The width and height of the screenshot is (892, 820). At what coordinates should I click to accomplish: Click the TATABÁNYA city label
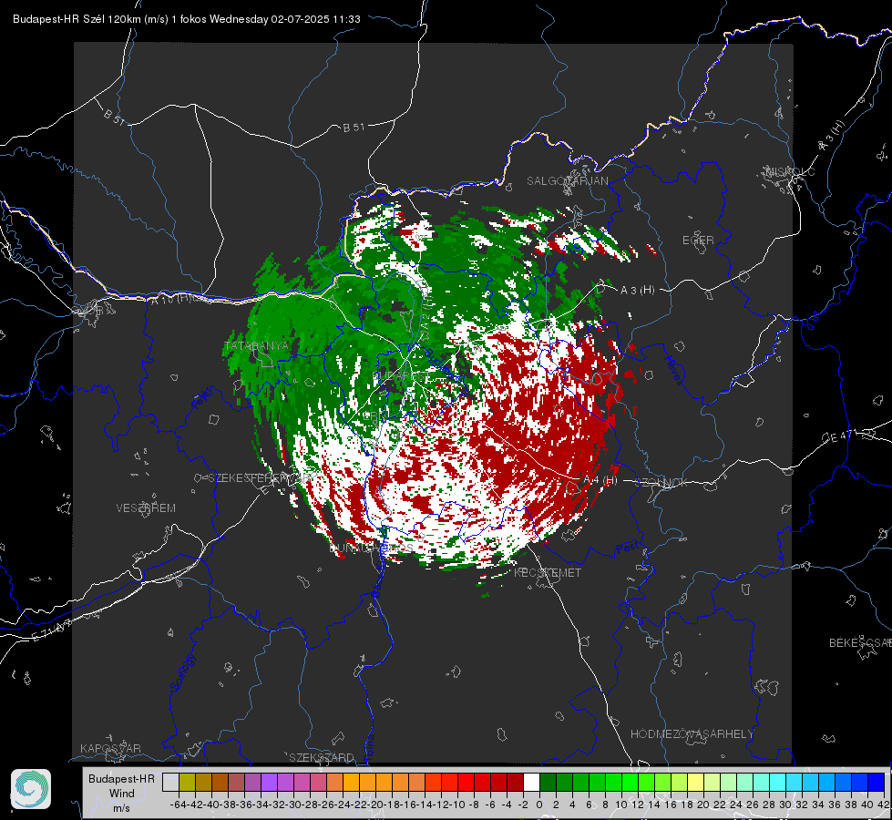pyautogui.click(x=257, y=346)
